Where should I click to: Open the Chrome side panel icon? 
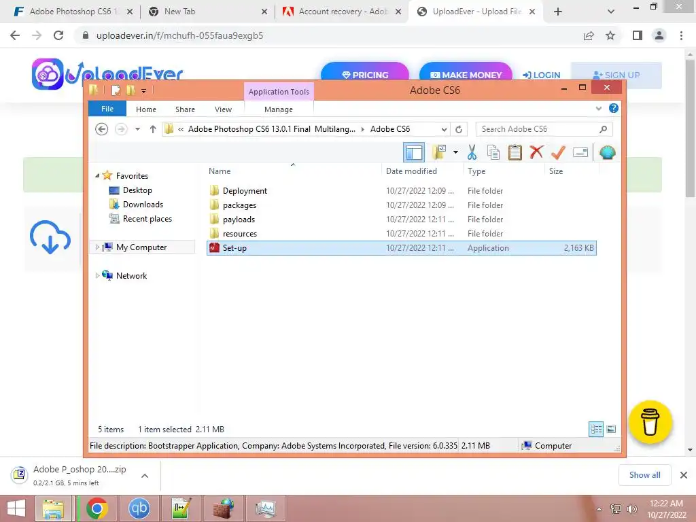coord(638,35)
